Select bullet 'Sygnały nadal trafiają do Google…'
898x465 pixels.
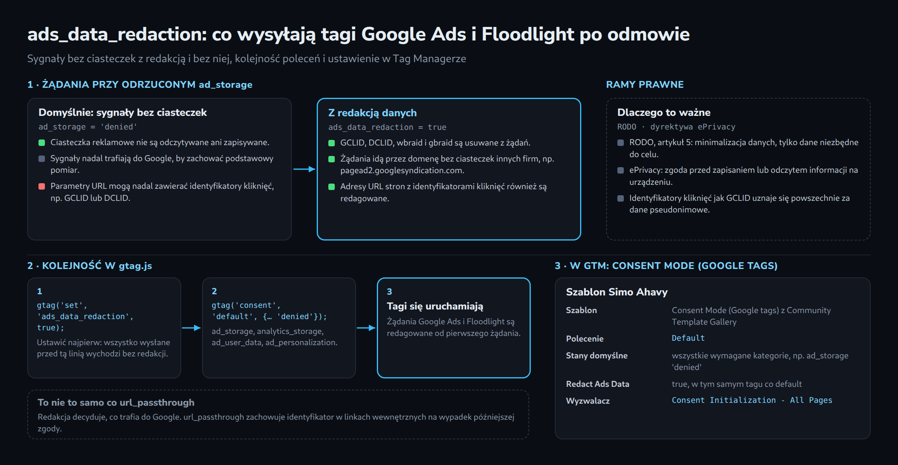(162, 164)
